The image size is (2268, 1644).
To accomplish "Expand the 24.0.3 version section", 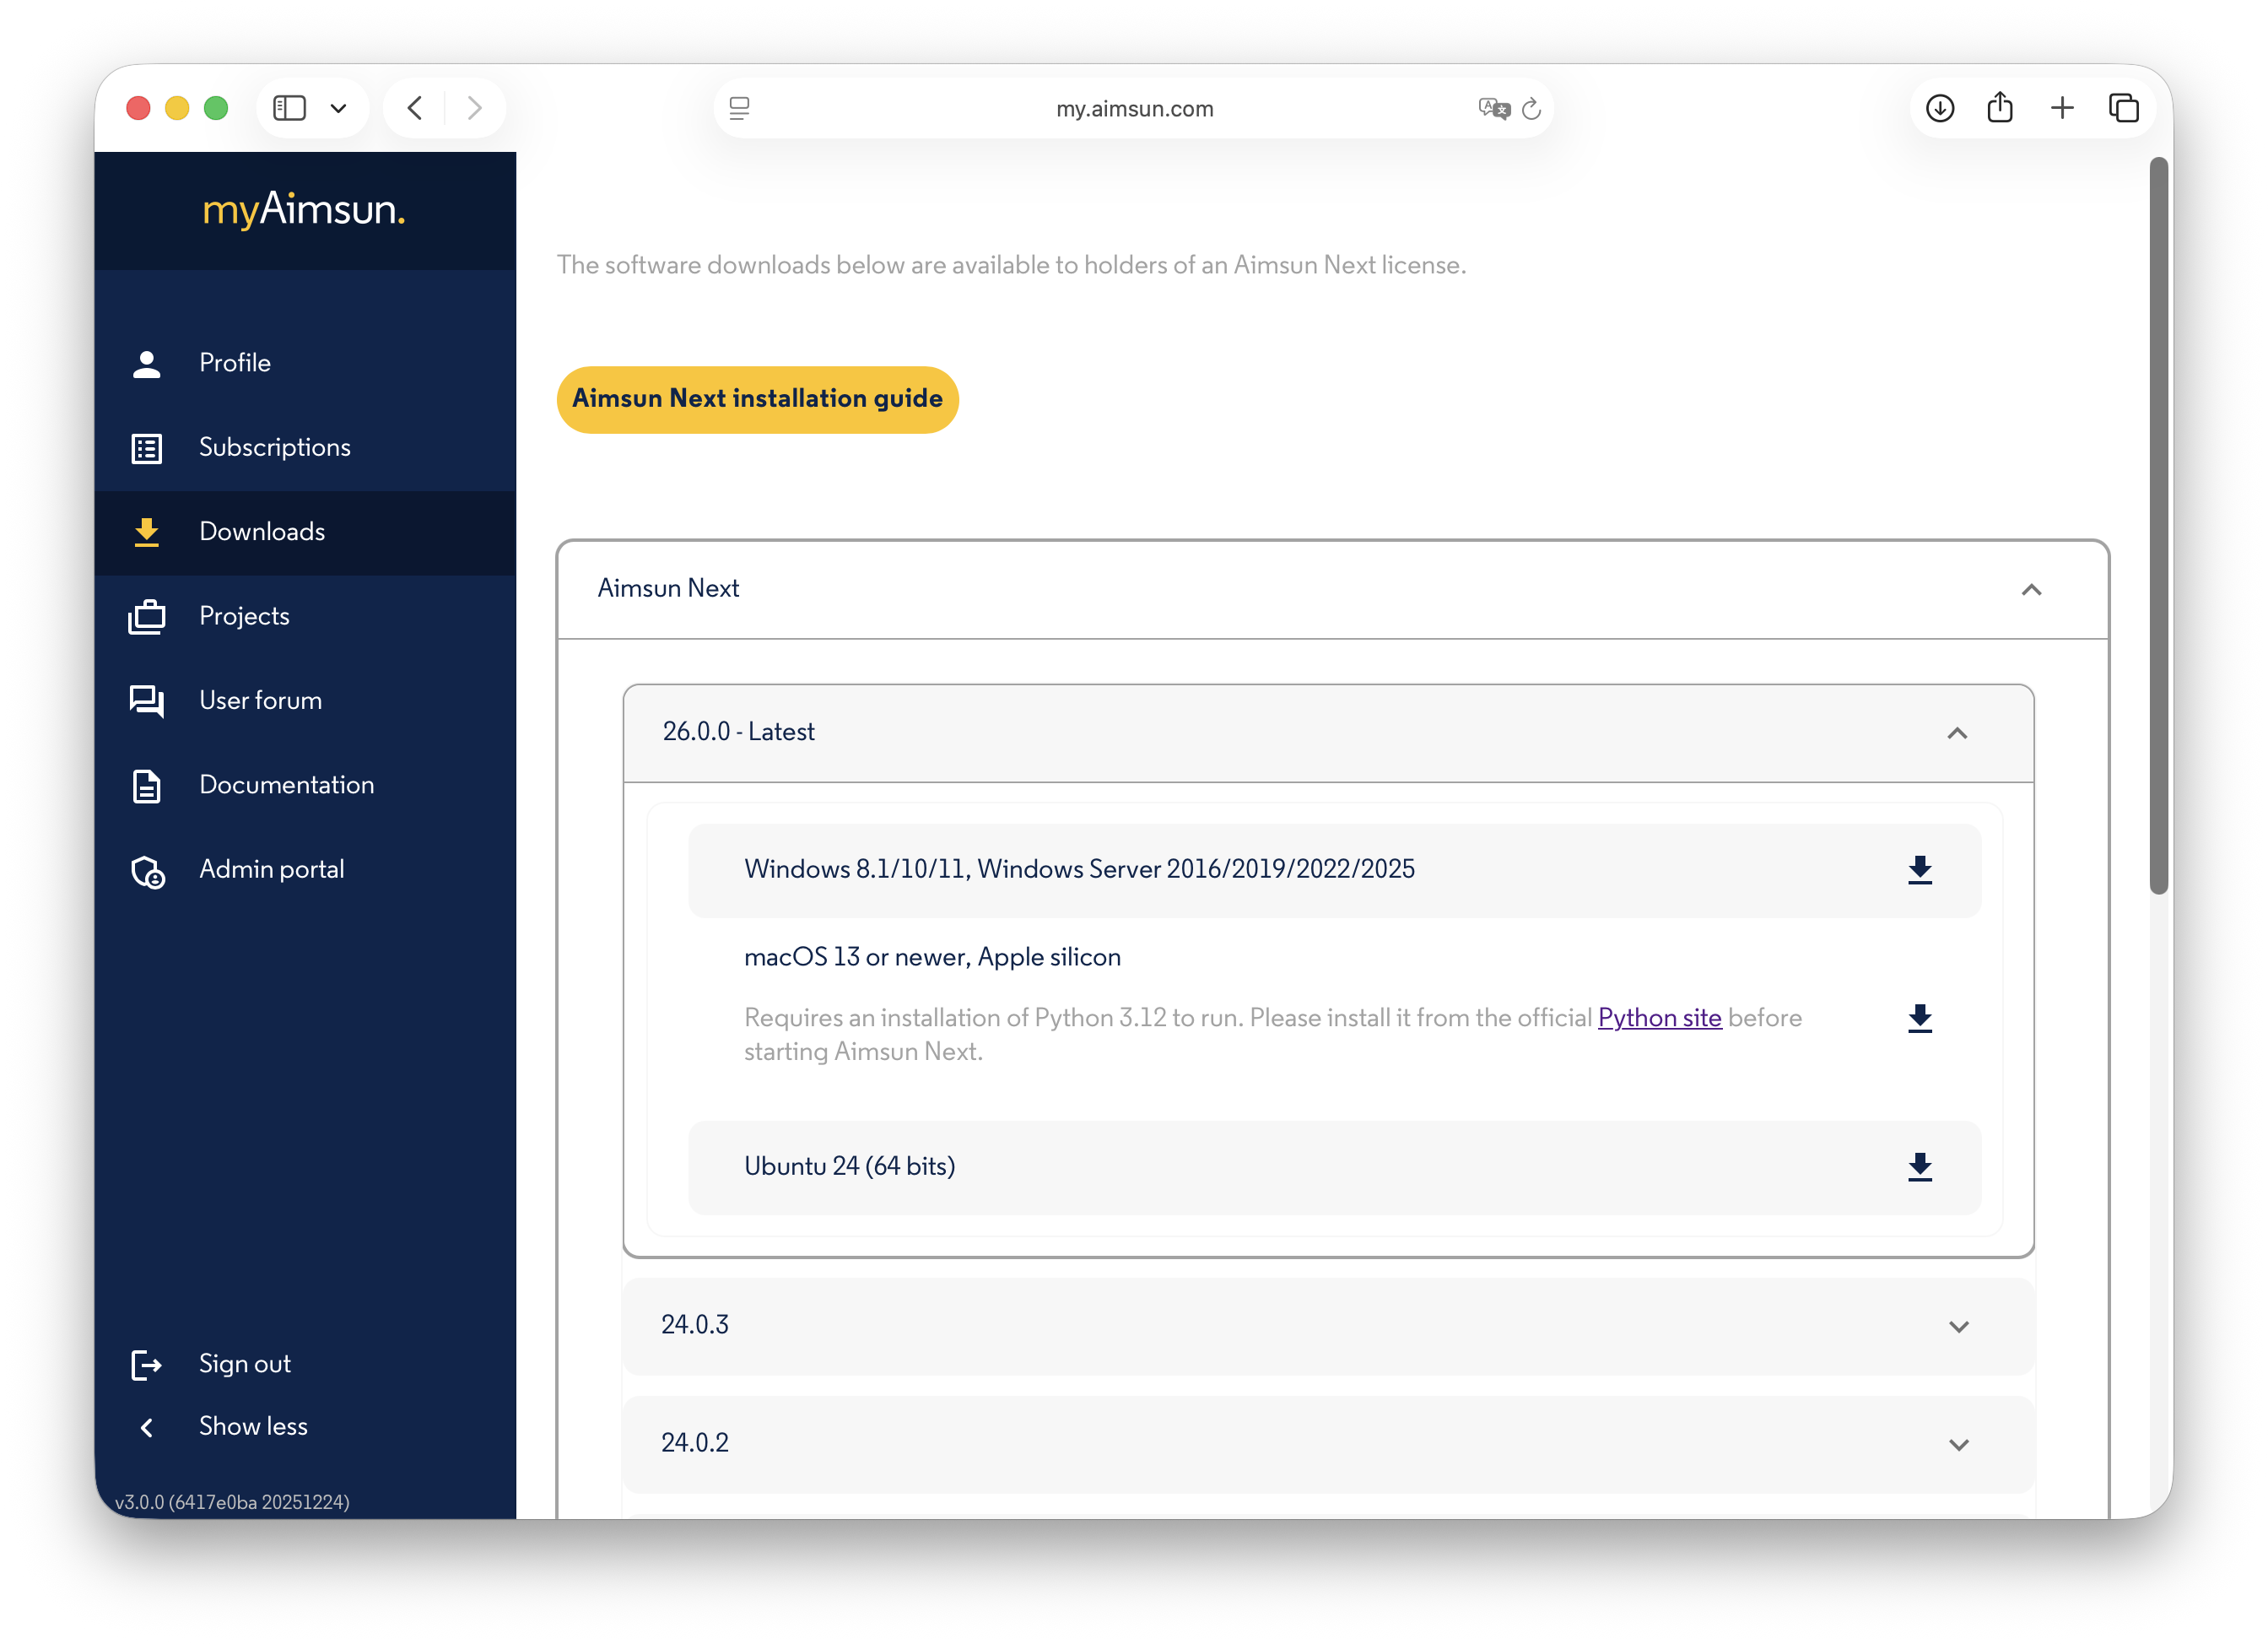I will 1958,1326.
